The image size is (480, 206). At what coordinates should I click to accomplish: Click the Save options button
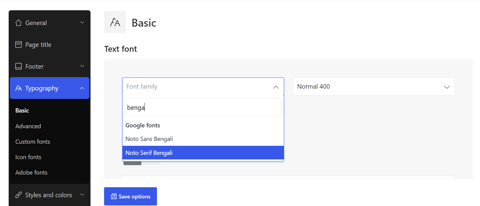[130, 196]
